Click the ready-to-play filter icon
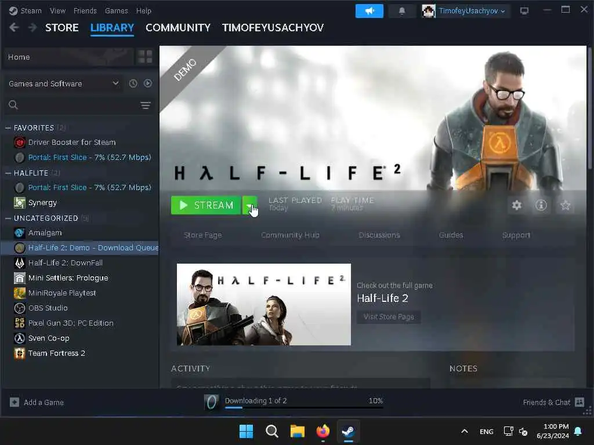Image resolution: width=594 pixels, height=445 pixels. 148,83
